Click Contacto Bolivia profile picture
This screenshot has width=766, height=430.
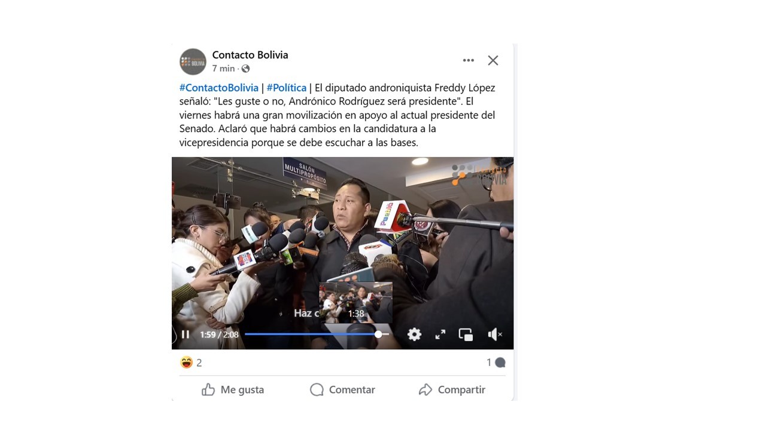[x=193, y=62]
